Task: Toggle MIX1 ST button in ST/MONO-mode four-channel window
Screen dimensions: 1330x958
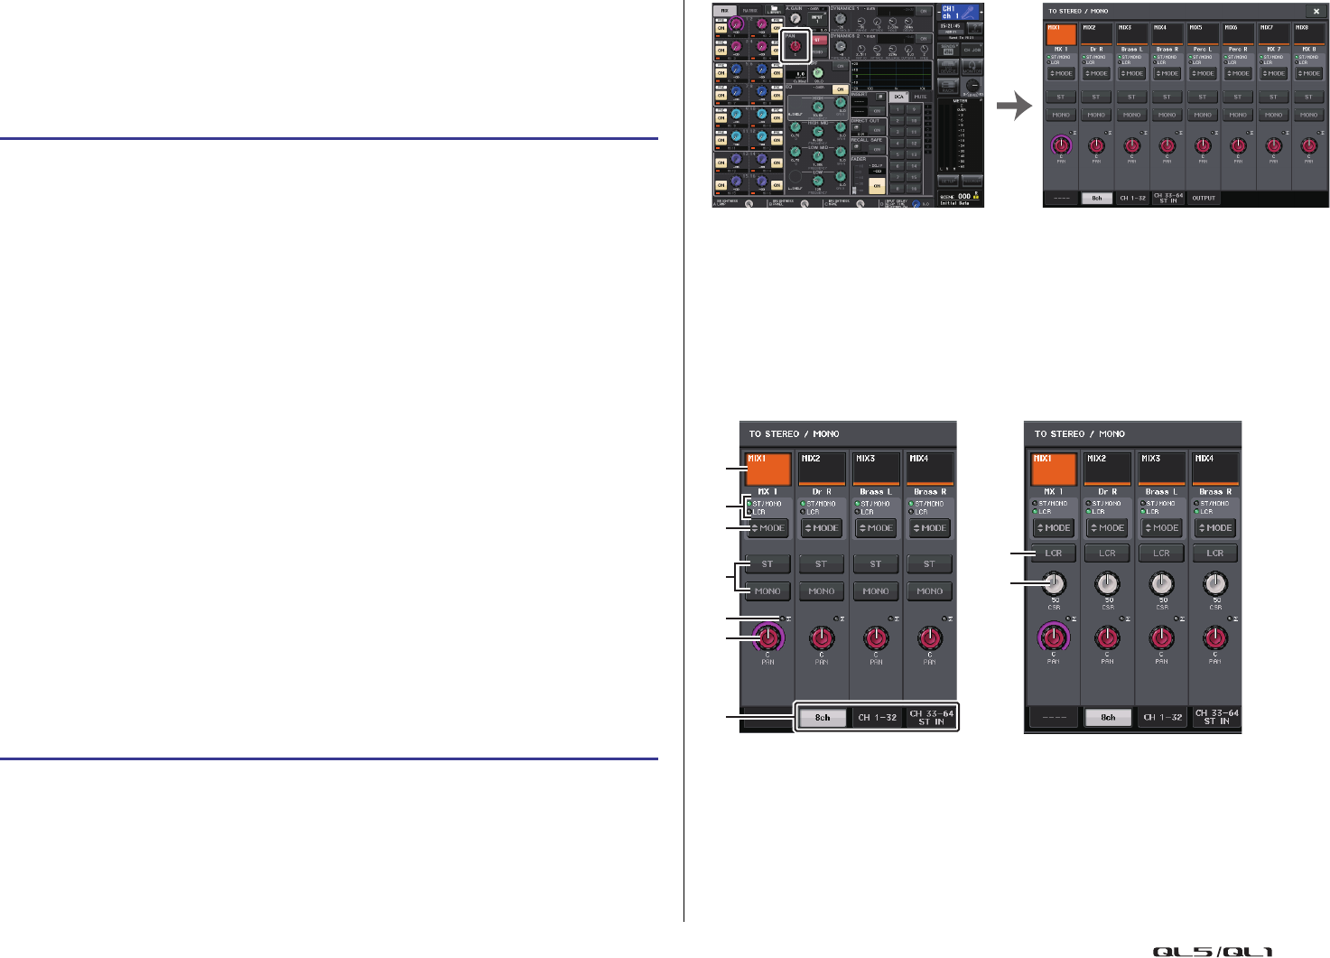Action: pos(767,563)
